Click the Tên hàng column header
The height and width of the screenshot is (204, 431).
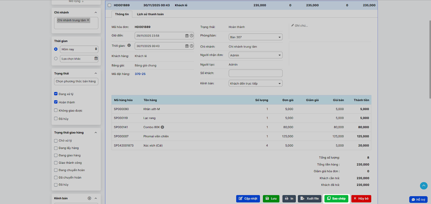coord(150,100)
